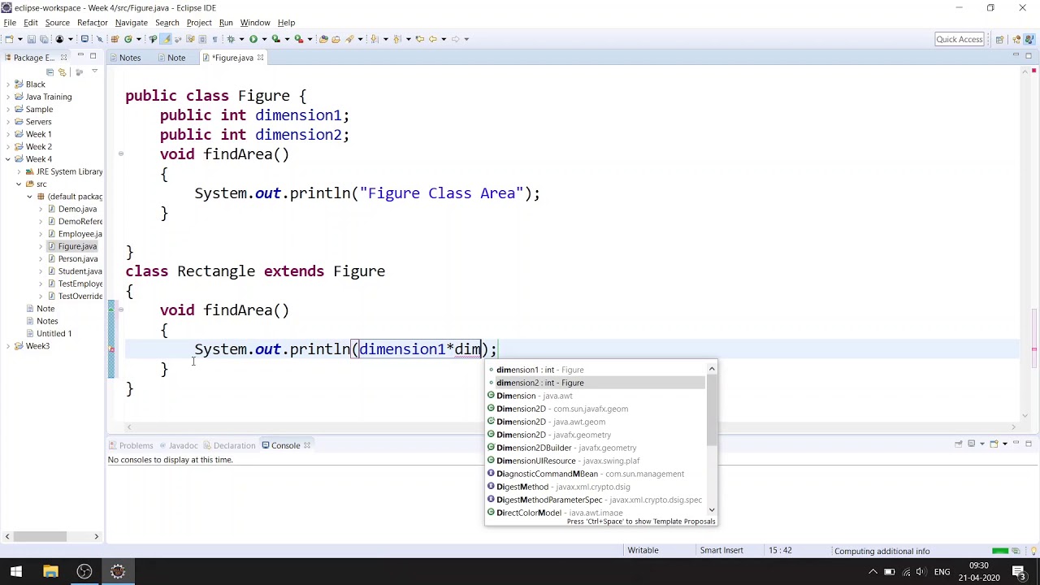The image size is (1040, 585).
Task: Click the Pin Console icon
Action: pos(958,444)
